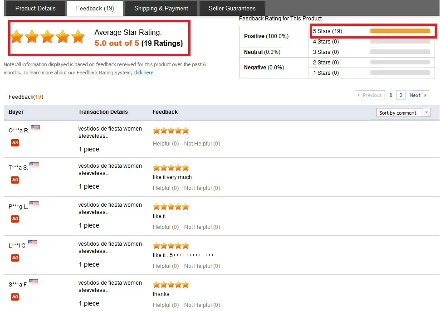Click buyer name S***a F.
Image resolution: width=440 pixels, height=311 pixels.
point(18,285)
